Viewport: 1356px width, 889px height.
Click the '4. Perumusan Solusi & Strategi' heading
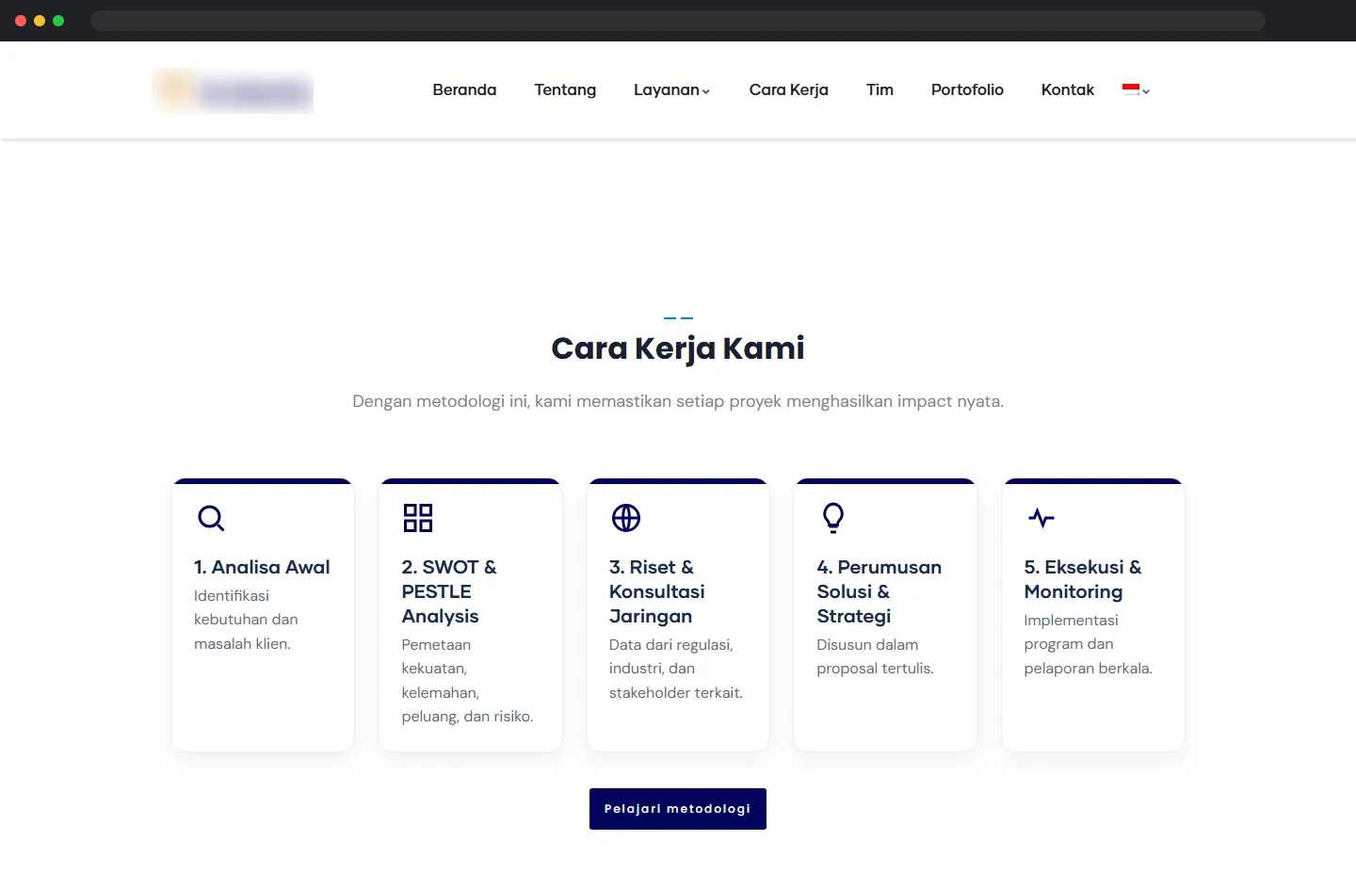tap(879, 591)
